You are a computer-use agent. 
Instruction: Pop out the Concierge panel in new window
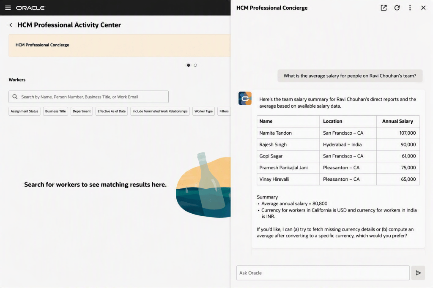(x=384, y=8)
